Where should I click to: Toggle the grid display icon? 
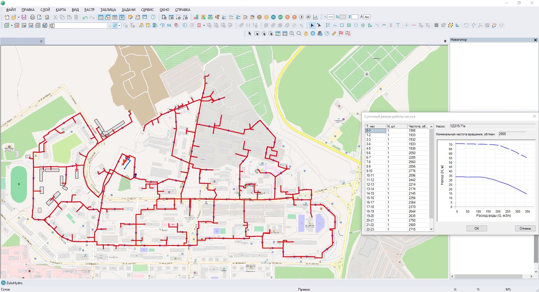436,25
